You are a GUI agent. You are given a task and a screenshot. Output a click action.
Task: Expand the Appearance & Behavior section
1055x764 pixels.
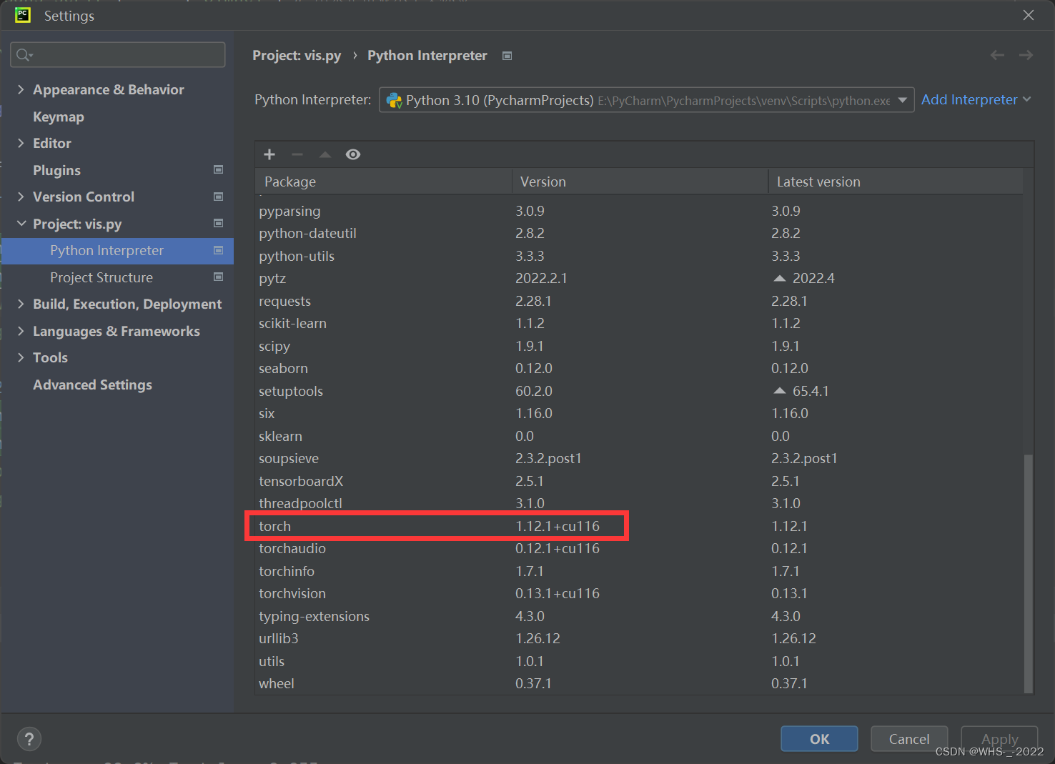click(21, 89)
